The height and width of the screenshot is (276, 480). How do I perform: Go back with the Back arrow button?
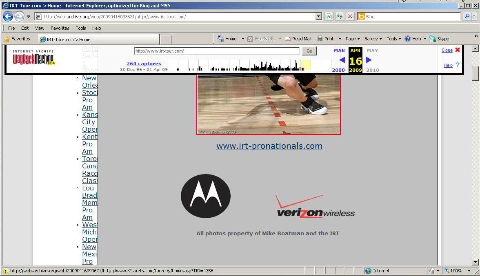pyautogui.click(x=8, y=16)
